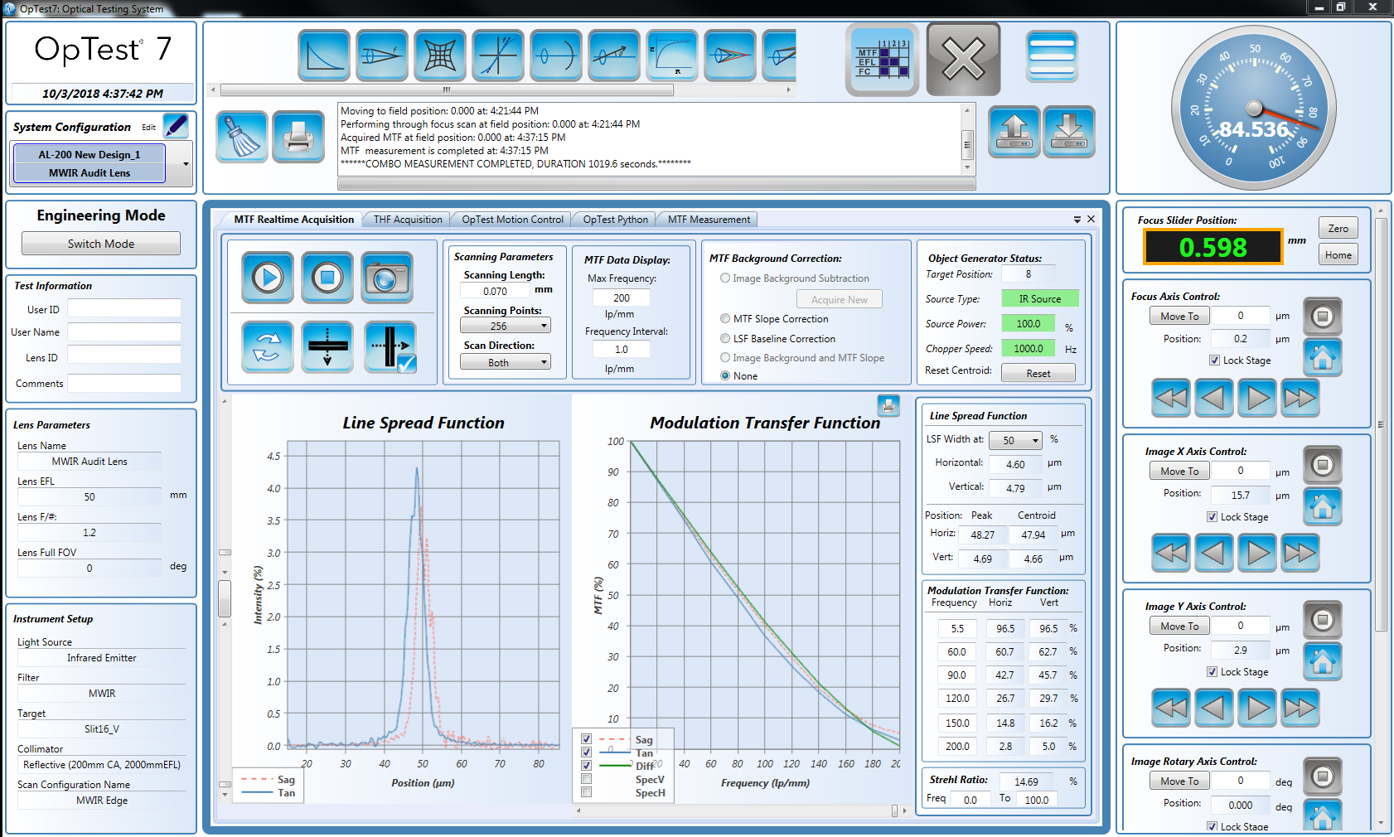Image resolution: width=1394 pixels, height=837 pixels.
Task: Toggle Focus Axis Lock Stage checkbox
Action: click(1214, 360)
